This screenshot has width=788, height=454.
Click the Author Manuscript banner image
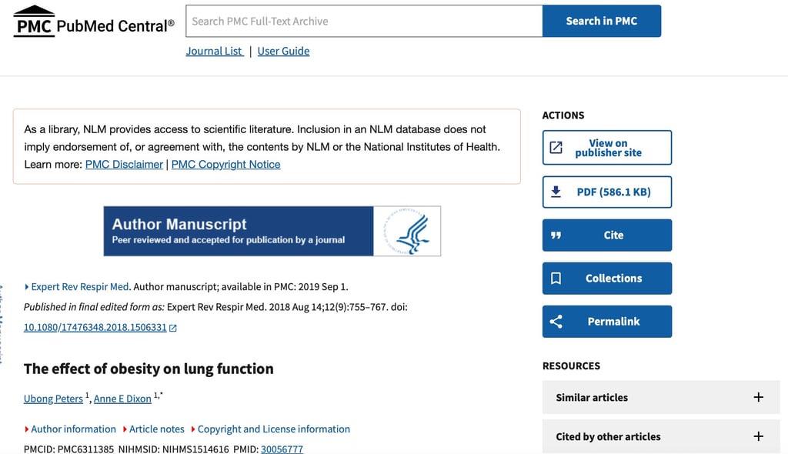point(272,231)
